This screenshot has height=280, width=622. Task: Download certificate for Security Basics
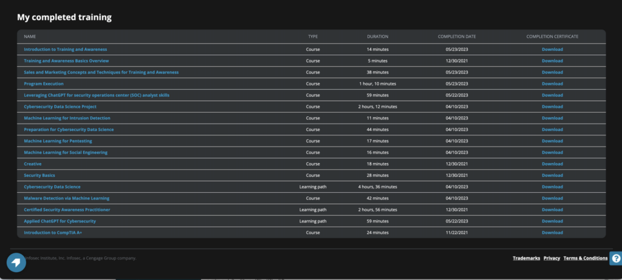[552, 175]
